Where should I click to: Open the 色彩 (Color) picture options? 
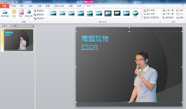[x=21, y=14]
